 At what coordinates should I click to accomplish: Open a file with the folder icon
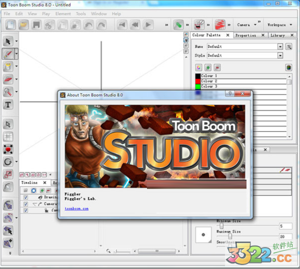23,24
